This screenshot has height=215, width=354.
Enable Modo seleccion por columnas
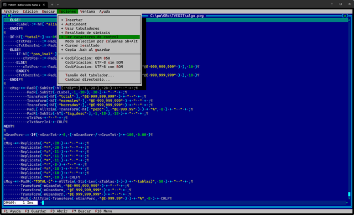coord(100,41)
